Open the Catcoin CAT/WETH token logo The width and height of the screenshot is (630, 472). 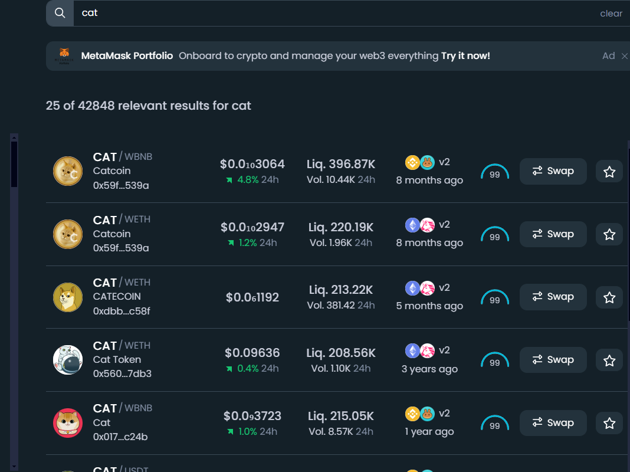point(68,234)
